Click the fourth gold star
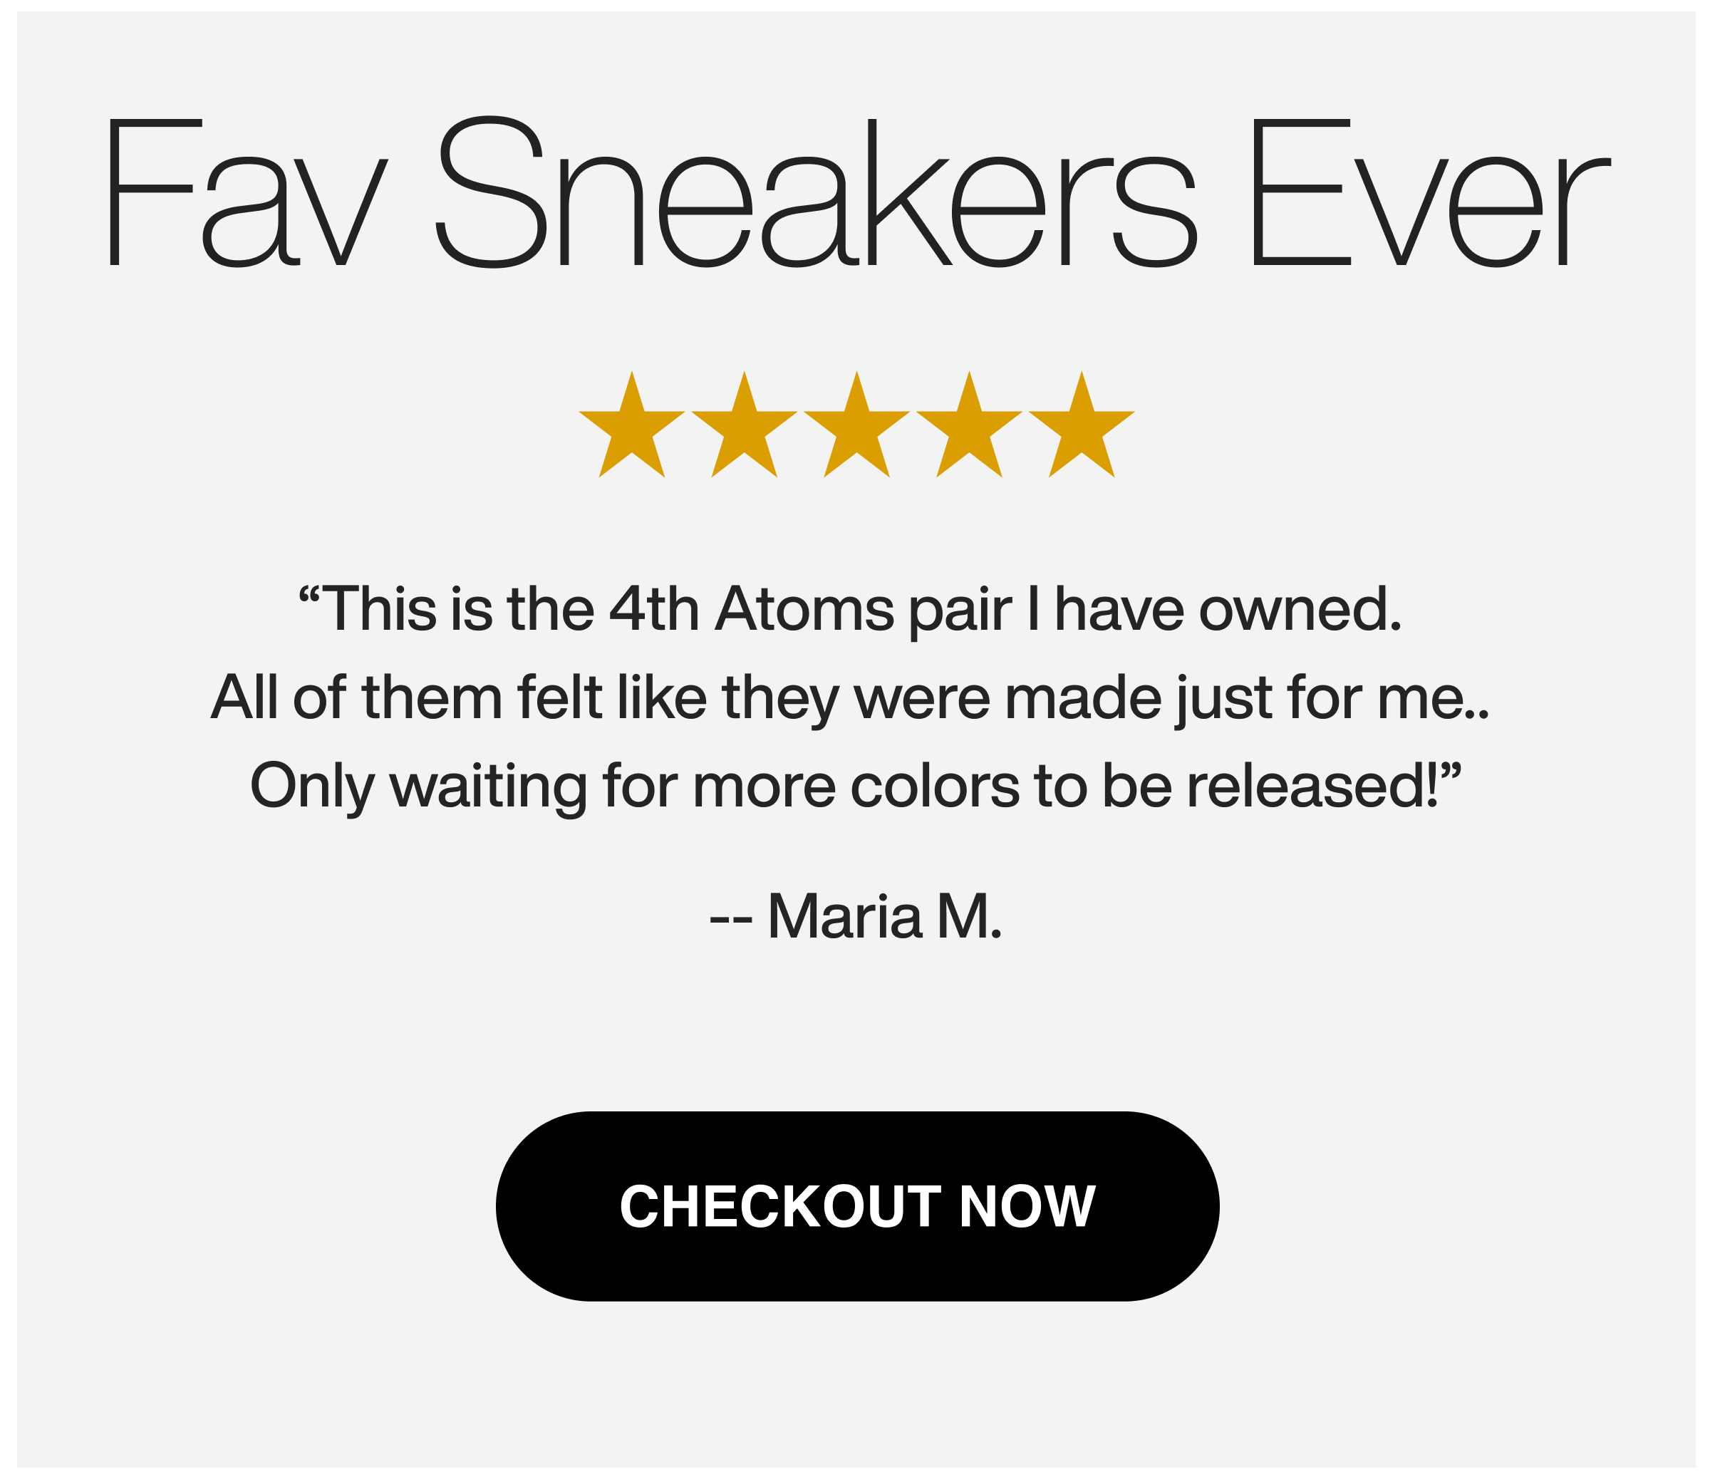This screenshot has height=1479, width=1710. (969, 425)
